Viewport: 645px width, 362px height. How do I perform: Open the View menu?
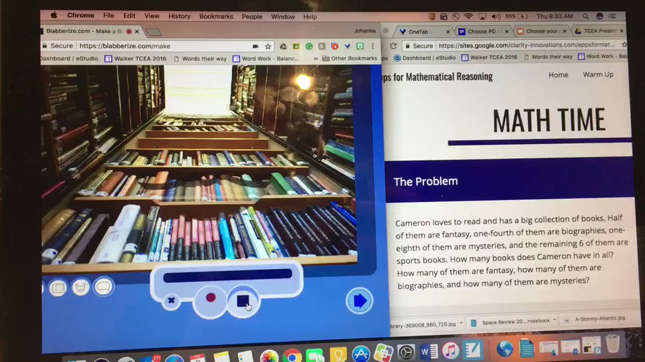pos(152,16)
